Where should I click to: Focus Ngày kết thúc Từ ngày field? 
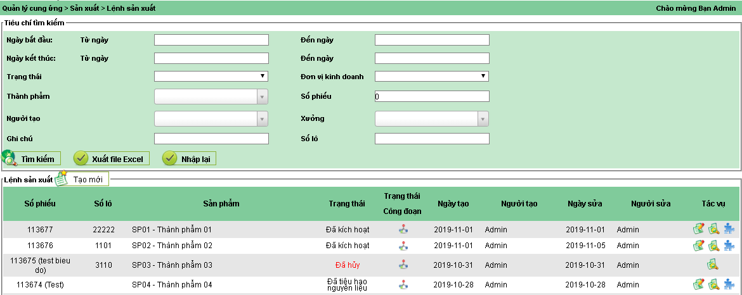coord(212,58)
